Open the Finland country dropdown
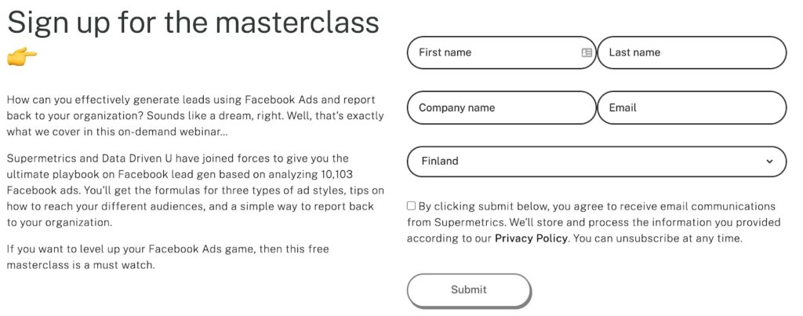803x316 pixels. click(597, 162)
